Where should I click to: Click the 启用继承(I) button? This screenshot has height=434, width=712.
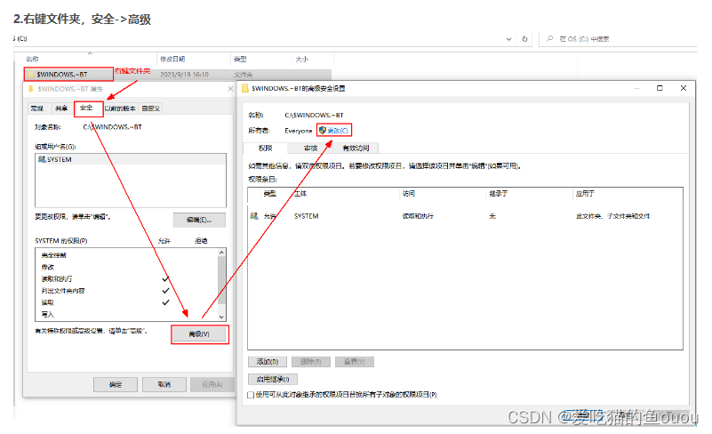pos(273,379)
